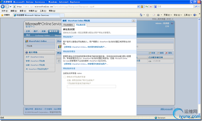
Task: Open the 向 SharePoint 网站添加用户 help link
Action: click(37, 69)
